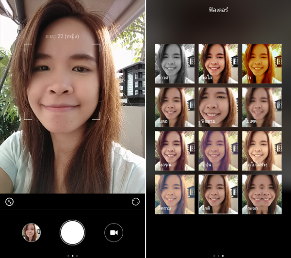The height and width of the screenshot is (258, 291).
Task: Tap the age 22 label above the face
Action: click(x=62, y=36)
